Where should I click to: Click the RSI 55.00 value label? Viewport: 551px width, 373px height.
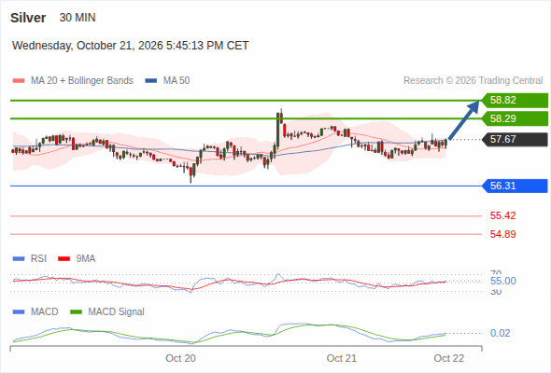[503, 281]
